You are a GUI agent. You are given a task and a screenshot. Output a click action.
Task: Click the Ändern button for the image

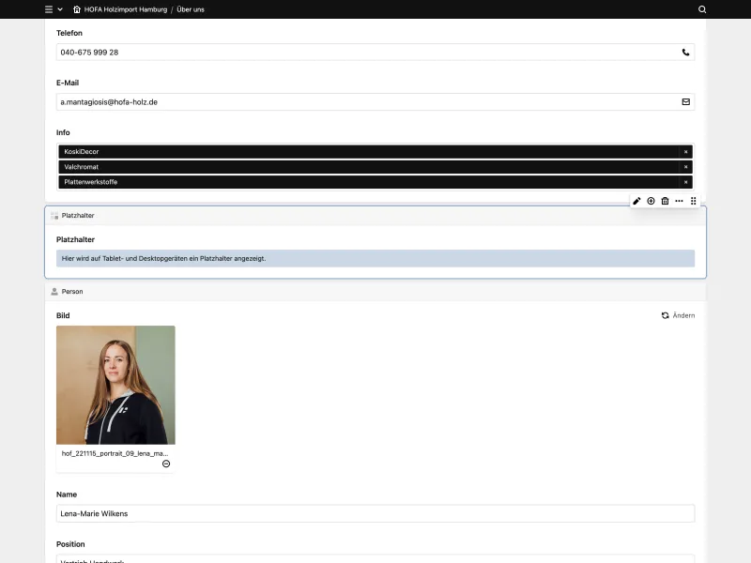pyautogui.click(x=680, y=315)
